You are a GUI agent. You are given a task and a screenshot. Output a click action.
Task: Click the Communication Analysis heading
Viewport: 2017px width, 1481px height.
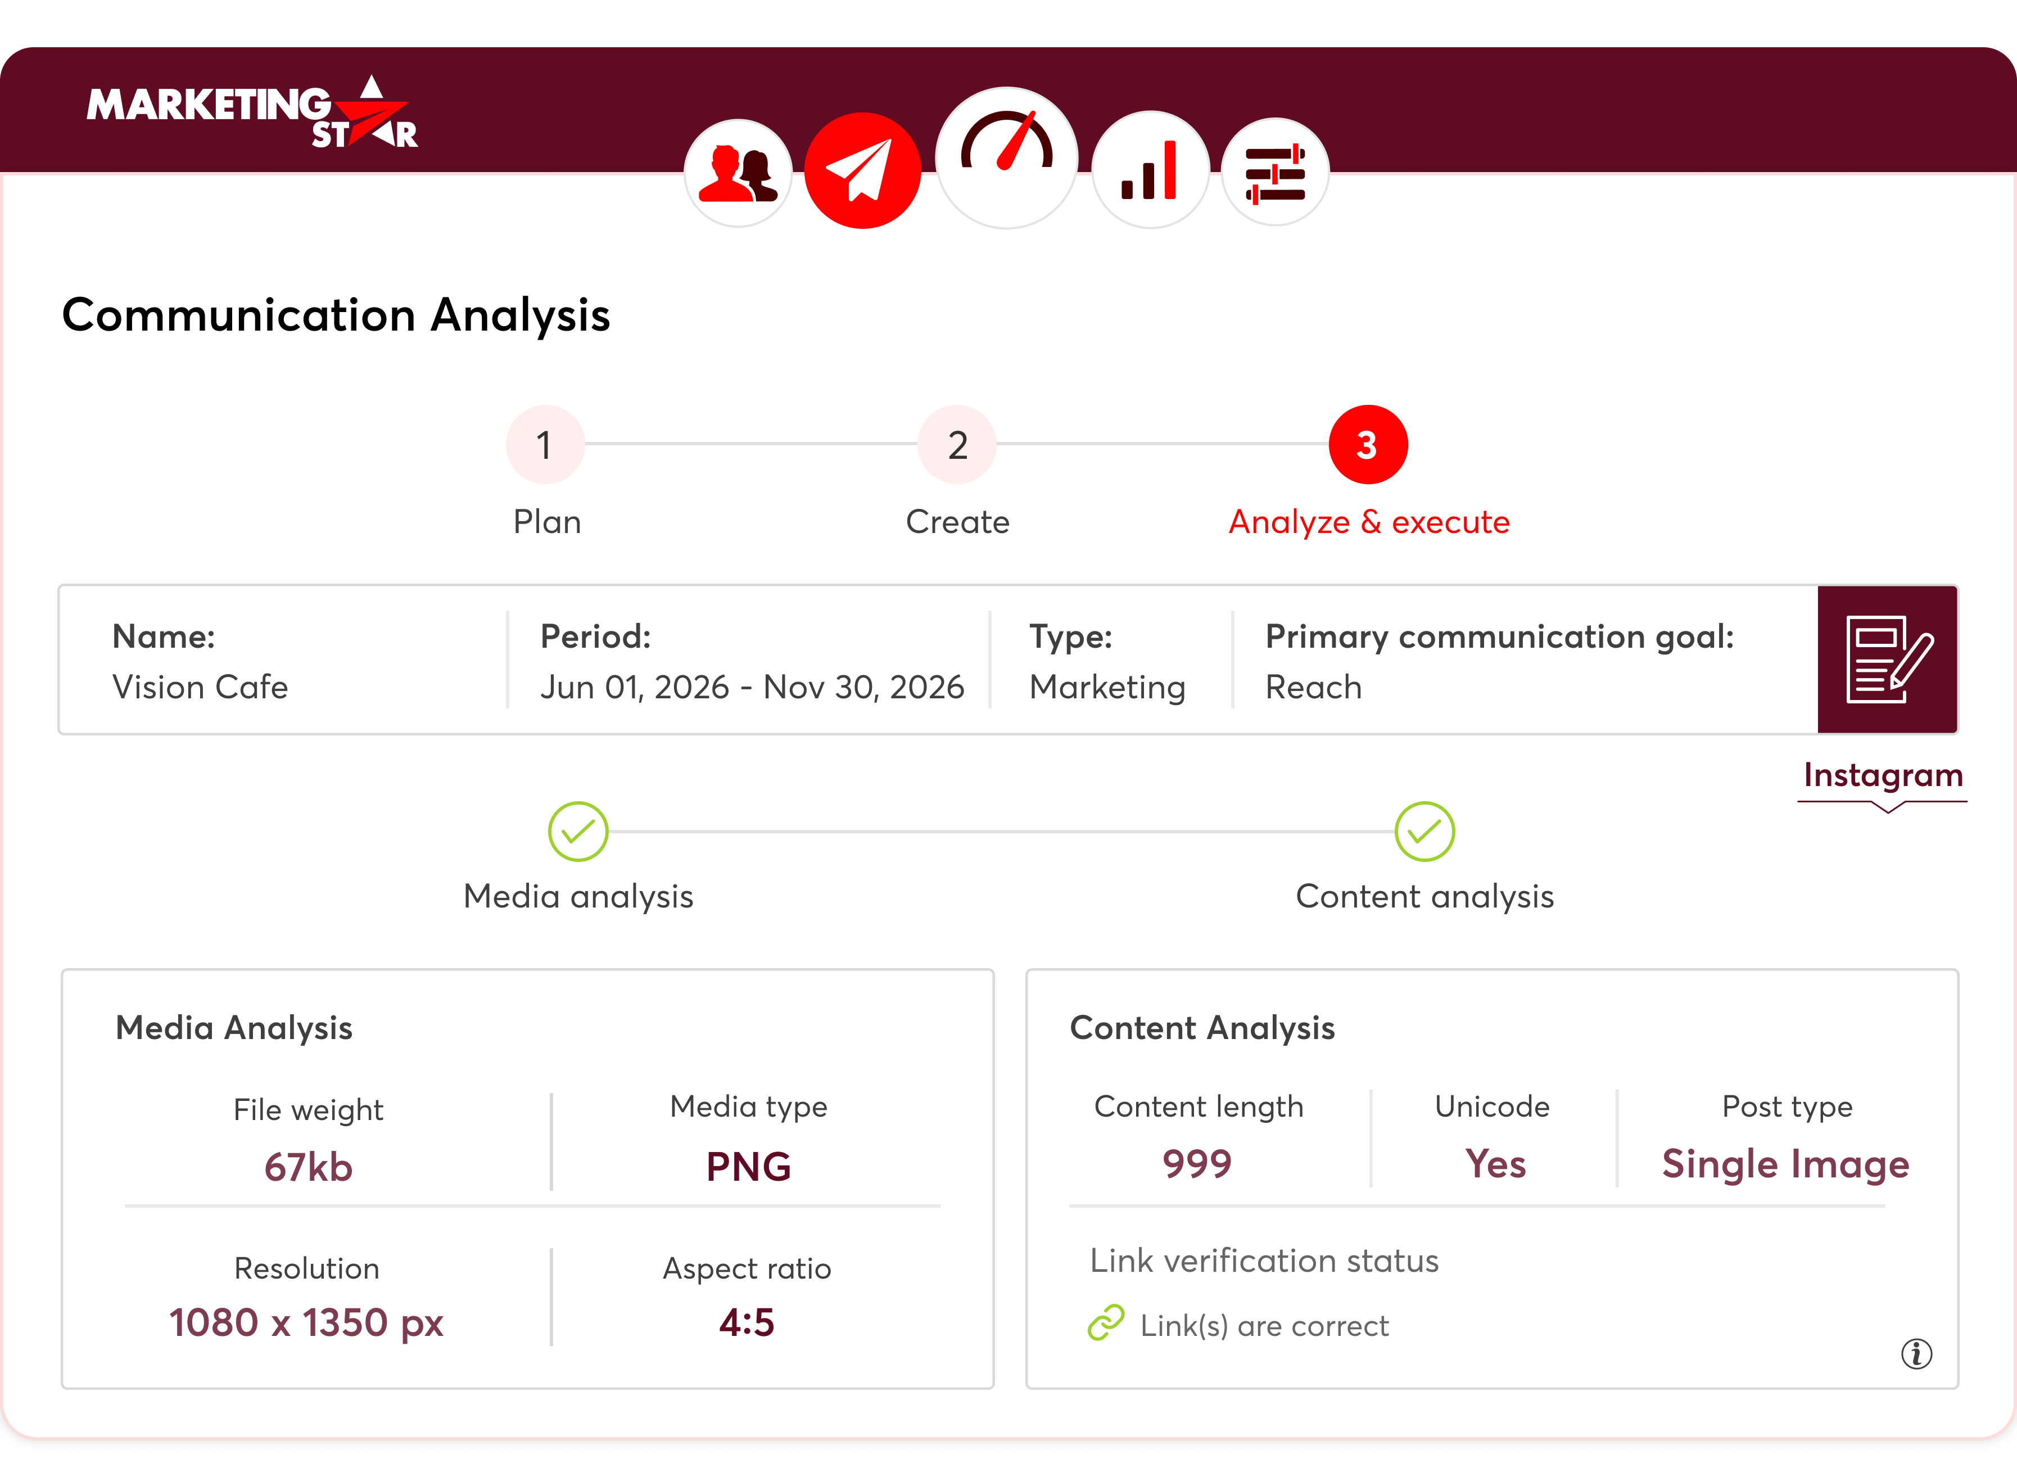[336, 315]
